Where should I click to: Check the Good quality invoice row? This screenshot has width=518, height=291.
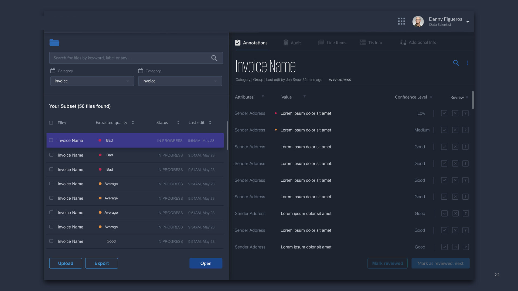51,241
